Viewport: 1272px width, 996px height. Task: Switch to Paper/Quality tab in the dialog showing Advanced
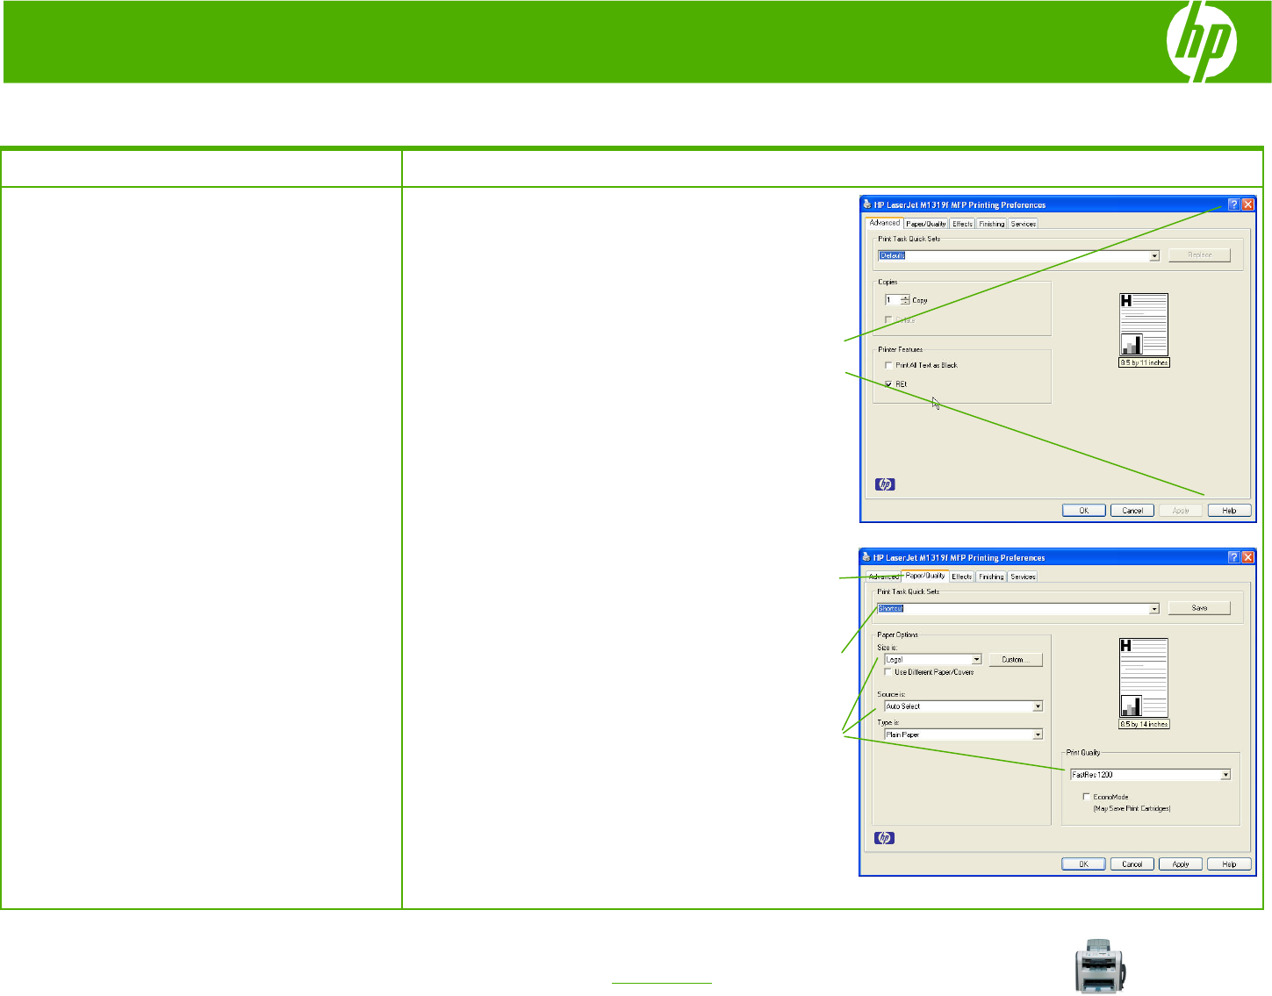(926, 224)
